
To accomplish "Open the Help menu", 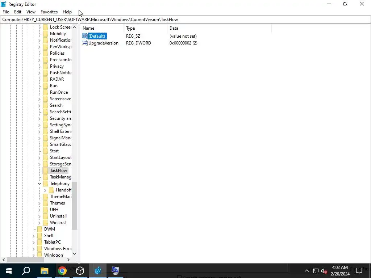I will [x=67, y=12].
